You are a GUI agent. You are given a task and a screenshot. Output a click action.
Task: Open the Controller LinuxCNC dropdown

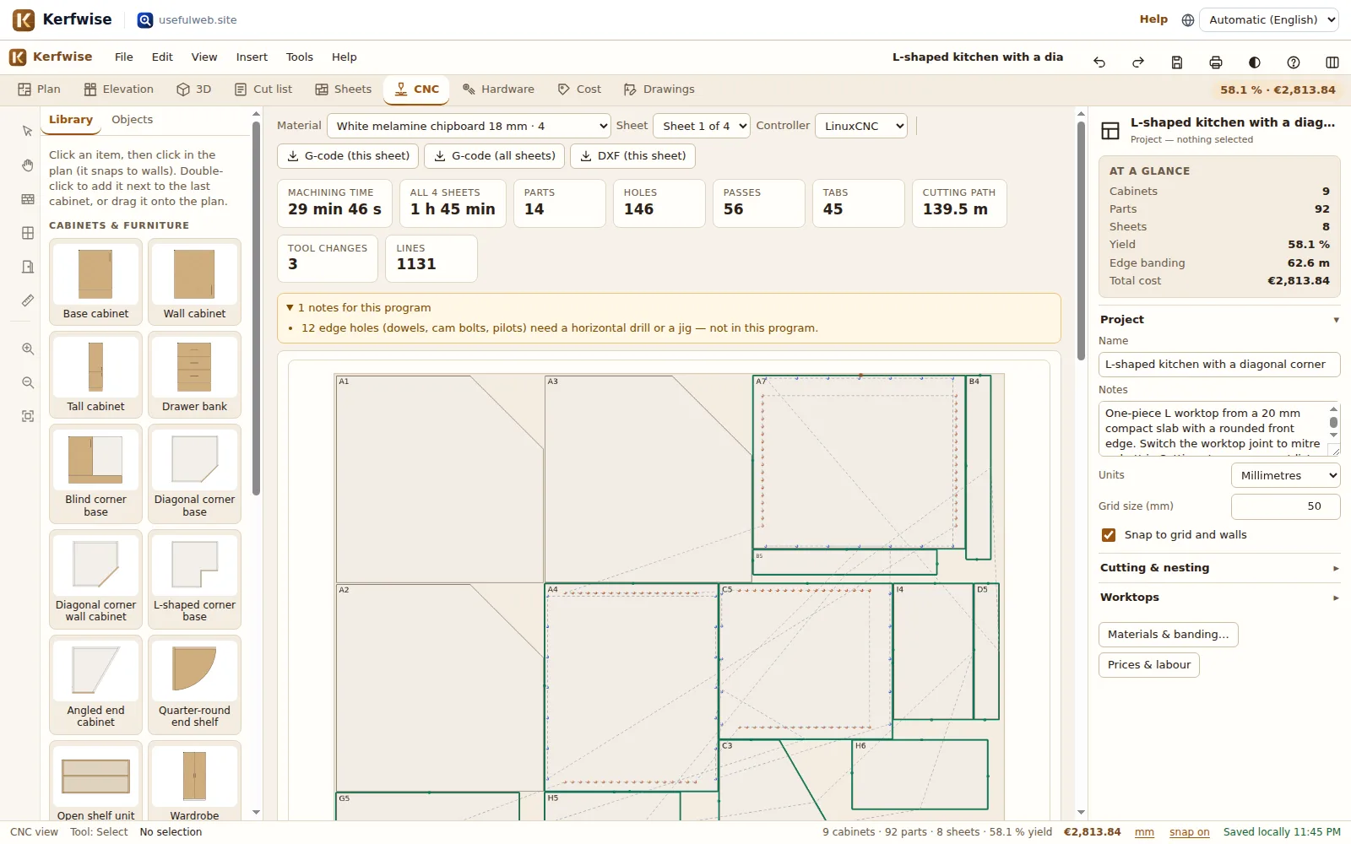[861, 126]
